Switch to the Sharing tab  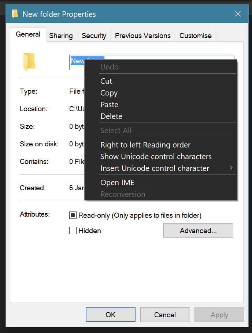61,35
